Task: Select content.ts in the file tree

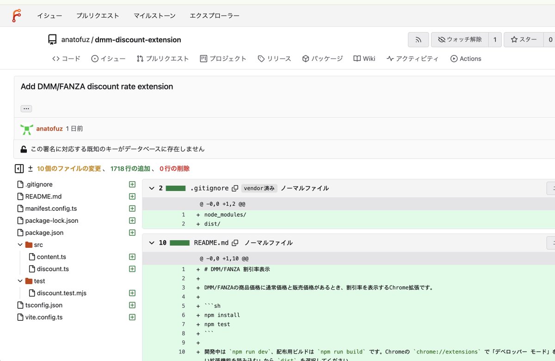Action: coord(51,257)
